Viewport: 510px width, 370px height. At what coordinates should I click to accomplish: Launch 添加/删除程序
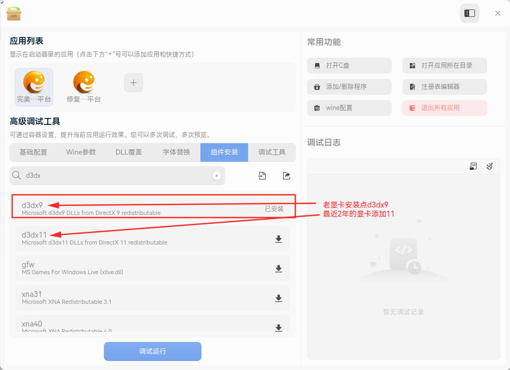click(349, 87)
